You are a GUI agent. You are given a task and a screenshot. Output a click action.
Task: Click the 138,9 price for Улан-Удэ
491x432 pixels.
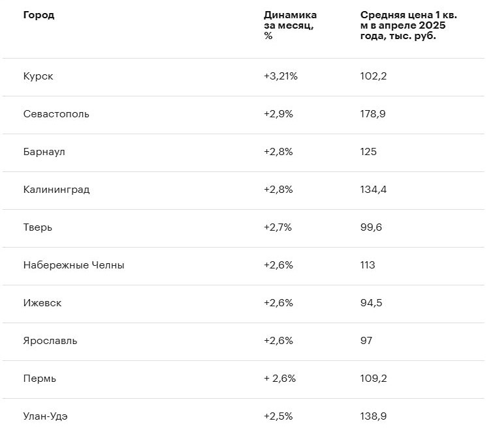point(373,416)
